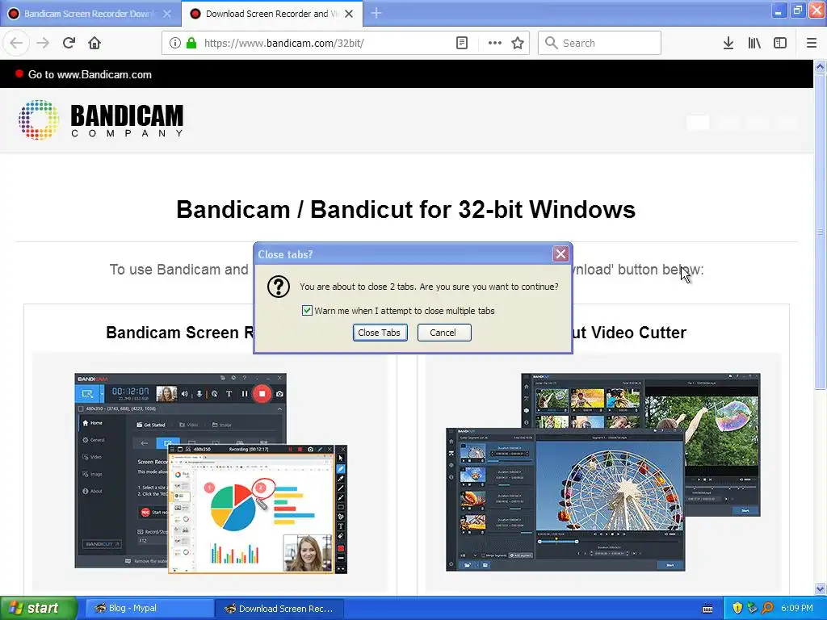The image size is (827, 620).
Task: Click the green tray icon beside shield
Action: [x=752, y=608]
